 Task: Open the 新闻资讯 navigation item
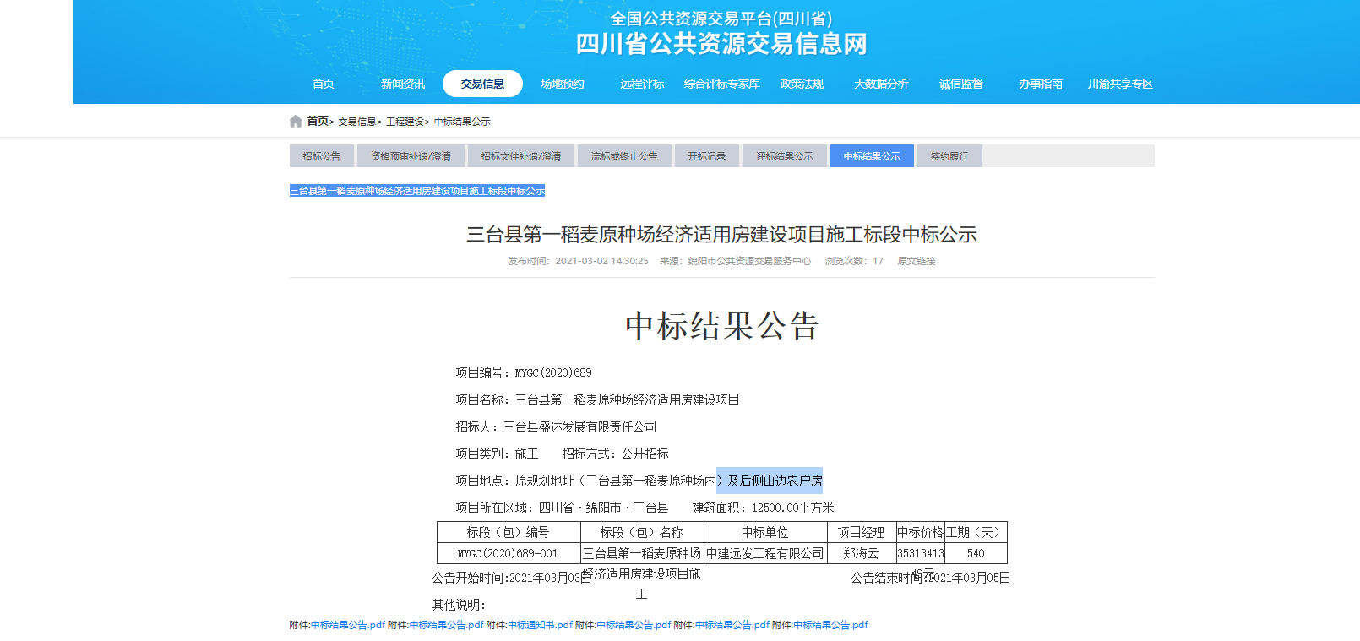(x=403, y=84)
